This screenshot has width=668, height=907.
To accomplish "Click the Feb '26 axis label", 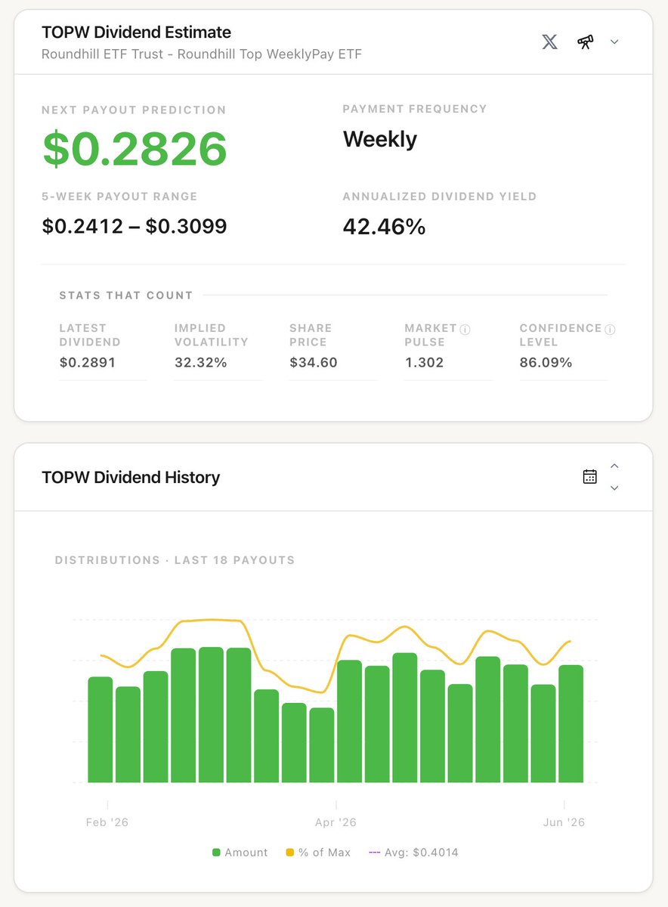I will pyautogui.click(x=107, y=822).
